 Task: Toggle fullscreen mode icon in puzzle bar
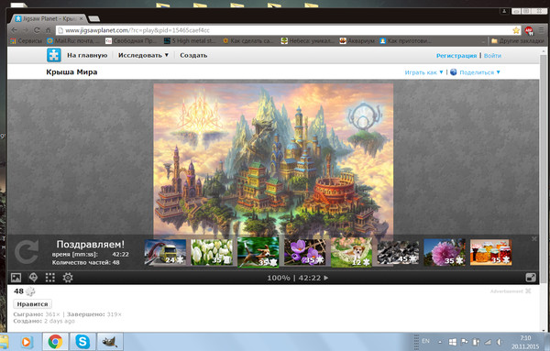point(531,278)
